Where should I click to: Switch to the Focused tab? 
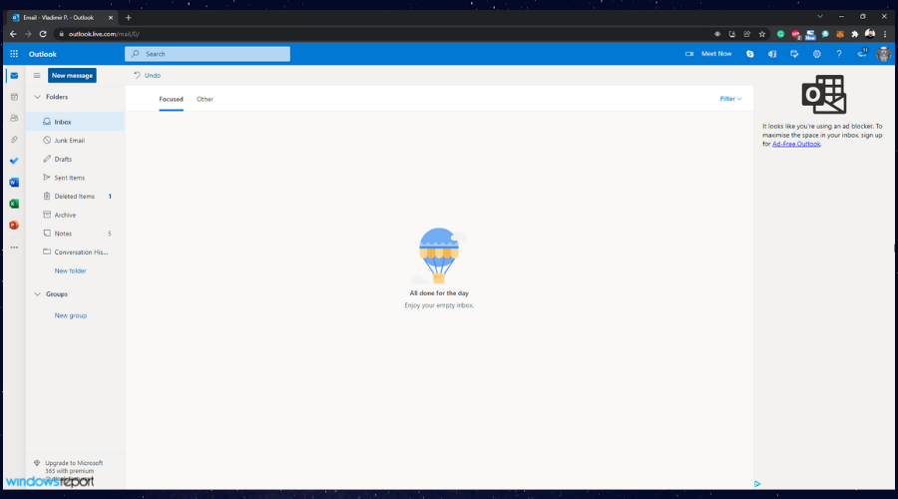pos(172,99)
